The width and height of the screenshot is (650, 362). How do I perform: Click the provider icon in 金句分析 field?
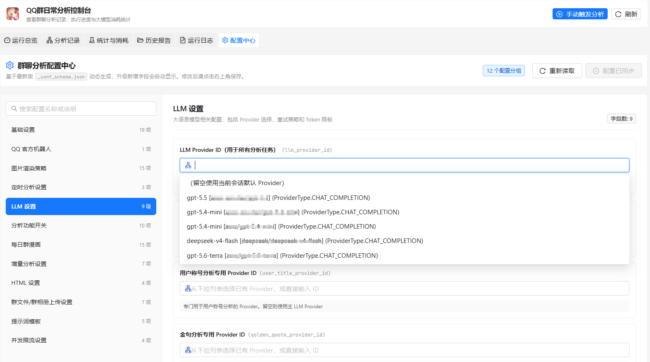[188, 350]
